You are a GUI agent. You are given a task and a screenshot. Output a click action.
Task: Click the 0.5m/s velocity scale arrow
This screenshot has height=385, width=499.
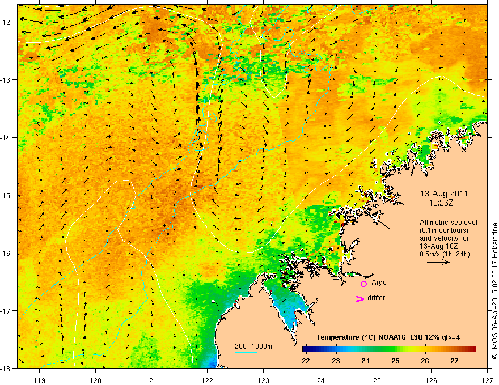pyautogui.click(x=438, y=262)
